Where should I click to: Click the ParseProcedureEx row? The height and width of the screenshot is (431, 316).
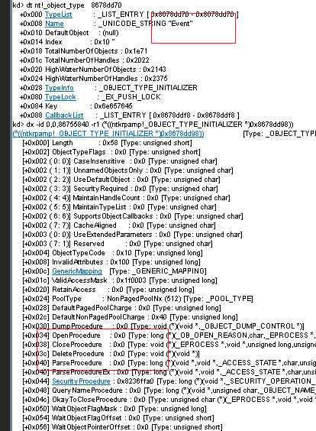(x=169, y=372)
